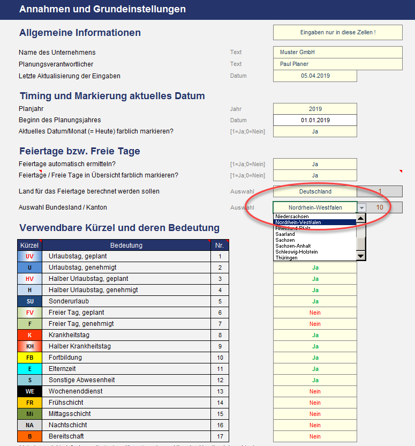Toggle the Ja cell for Krankheitstag
Screen dimensions: 415x446
[x=315, y=335]
